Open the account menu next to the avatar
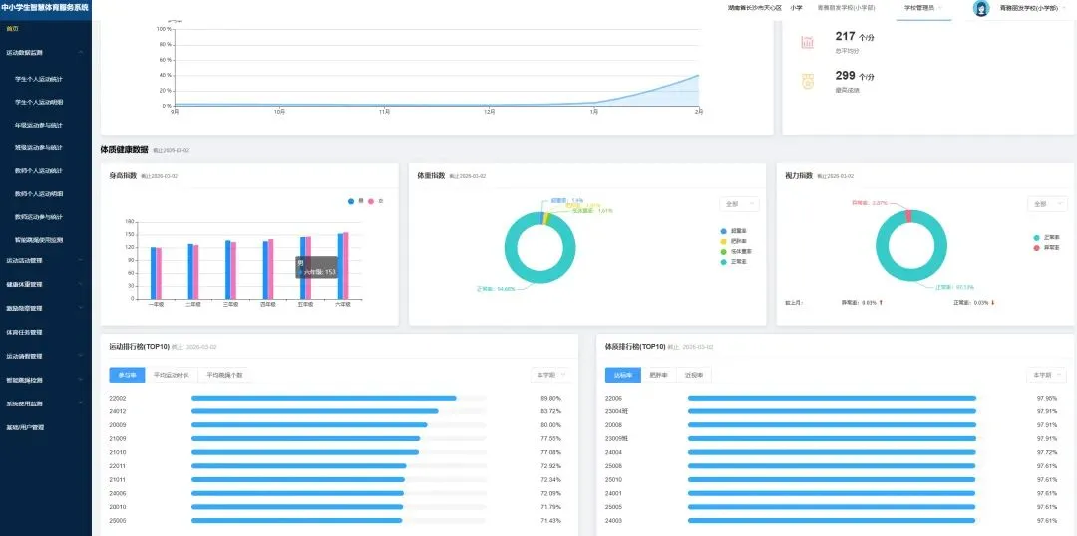 pyautogui.click(x=1032, y=8)
